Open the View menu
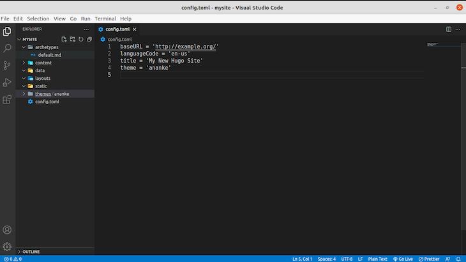Screen dimensions: 466x262 pos(59,19)
